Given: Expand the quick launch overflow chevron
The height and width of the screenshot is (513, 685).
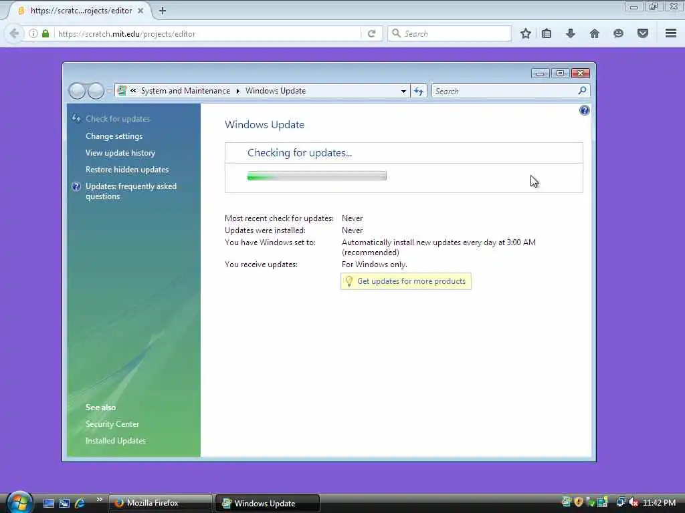Looking at the screenshot, I should (x=99, y=500).
